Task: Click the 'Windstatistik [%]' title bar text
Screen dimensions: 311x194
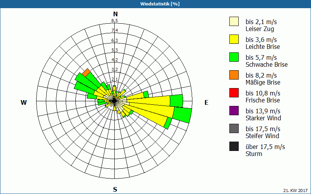Action: tap(160, 4)
